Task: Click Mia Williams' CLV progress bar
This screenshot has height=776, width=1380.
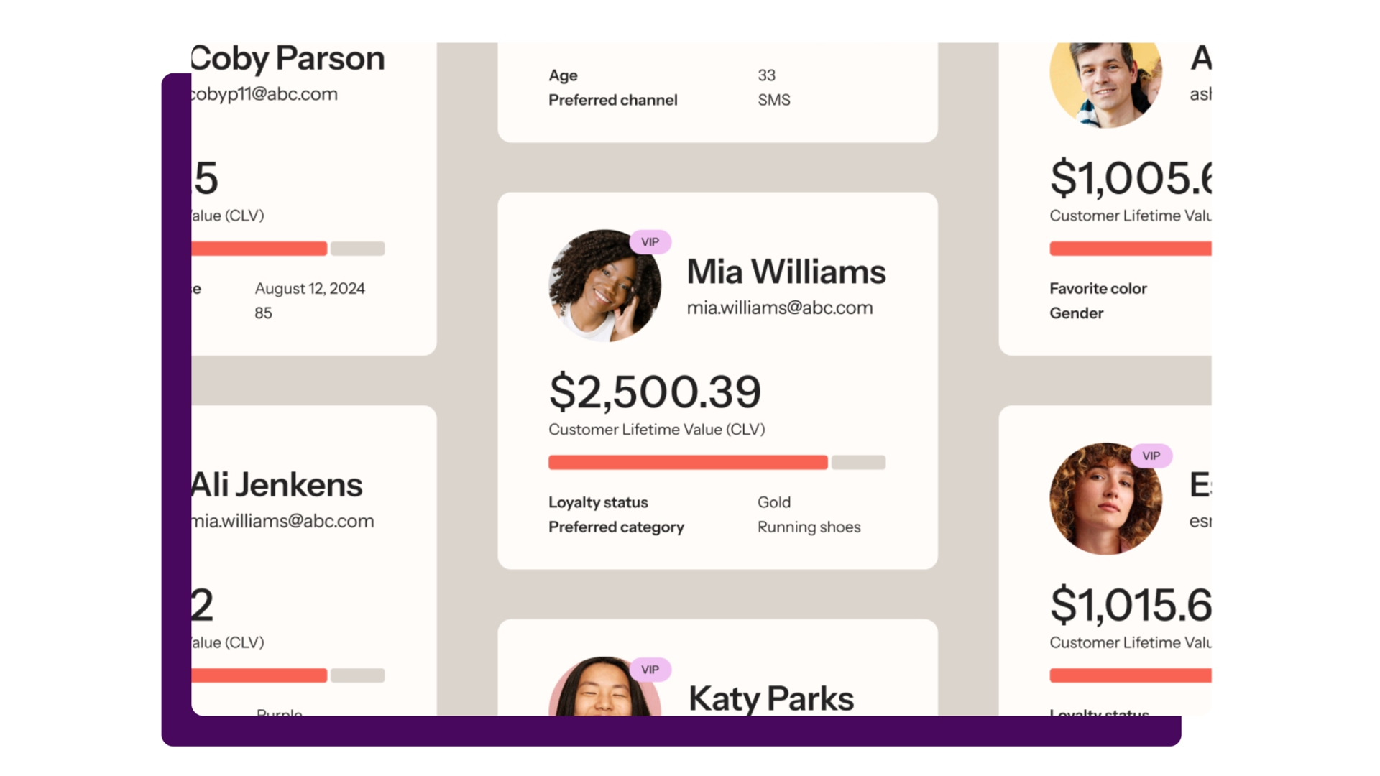Action: tap(716, 463)
